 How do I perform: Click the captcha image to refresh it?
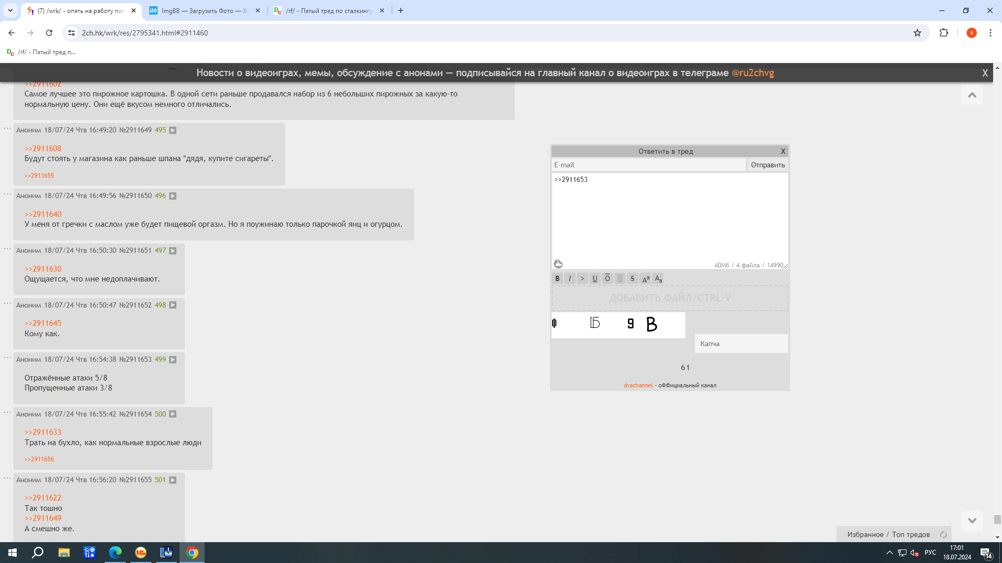click(x=618, y=325)
